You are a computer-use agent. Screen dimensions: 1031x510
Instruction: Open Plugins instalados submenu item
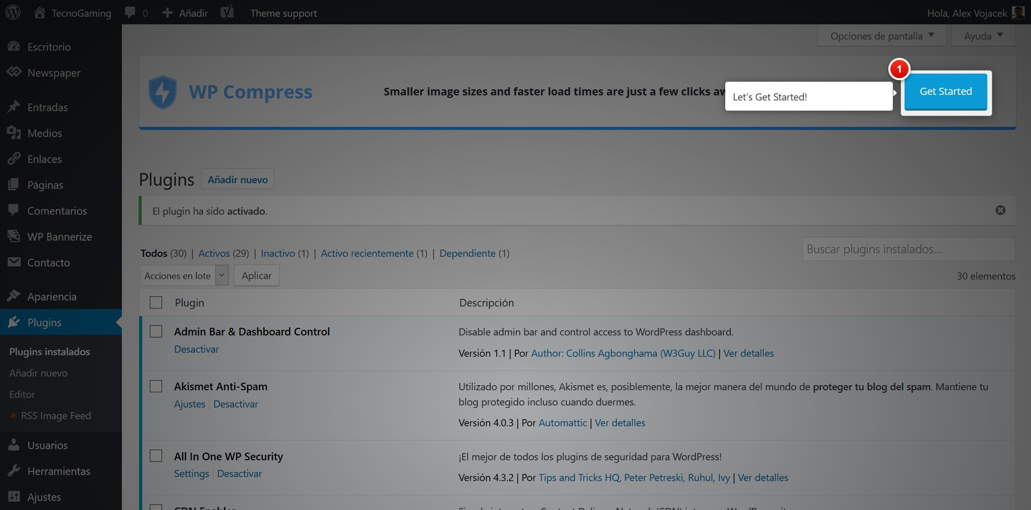[x=49, y=352]
